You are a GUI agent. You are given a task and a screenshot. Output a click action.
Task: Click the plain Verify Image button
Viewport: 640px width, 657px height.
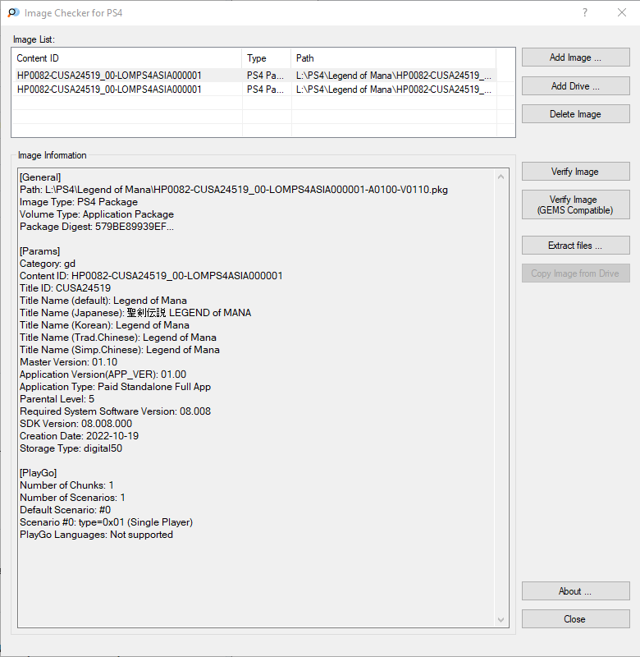[x=575, y=172]
